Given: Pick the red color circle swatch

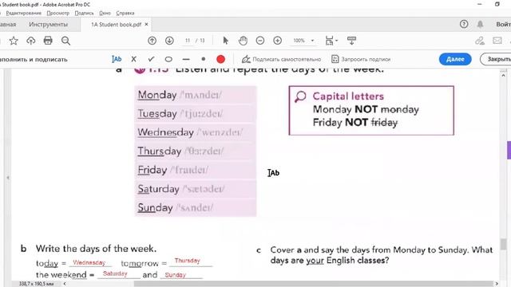Looking at the screenshot, I should (x=220, y=59).
